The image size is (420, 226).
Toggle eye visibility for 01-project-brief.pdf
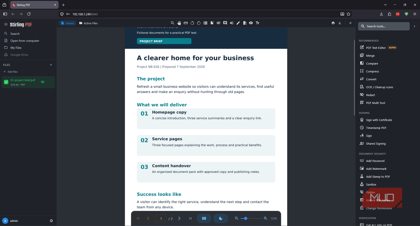tap(43, 82)
